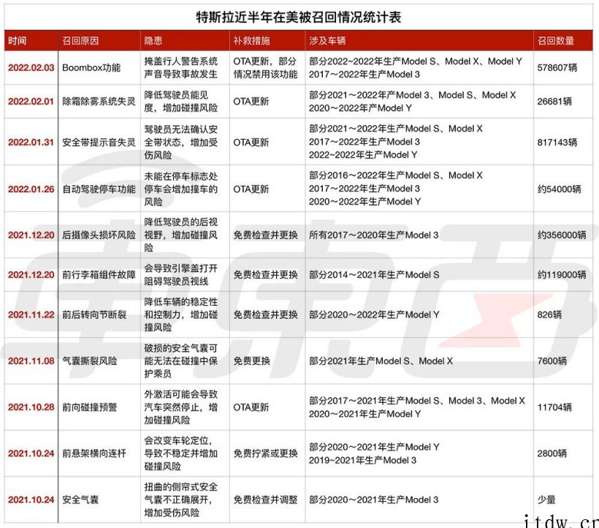Click the 2800辆 recall count

tap(552, 453)
